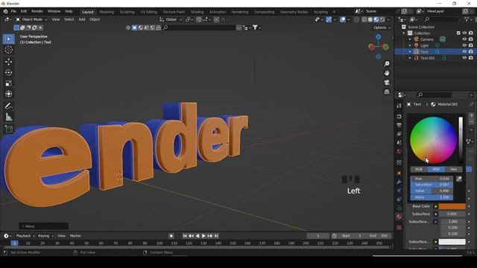Open the Object properties orange square tab
This screenshot has width=477, height=268.
pos(399,173)
